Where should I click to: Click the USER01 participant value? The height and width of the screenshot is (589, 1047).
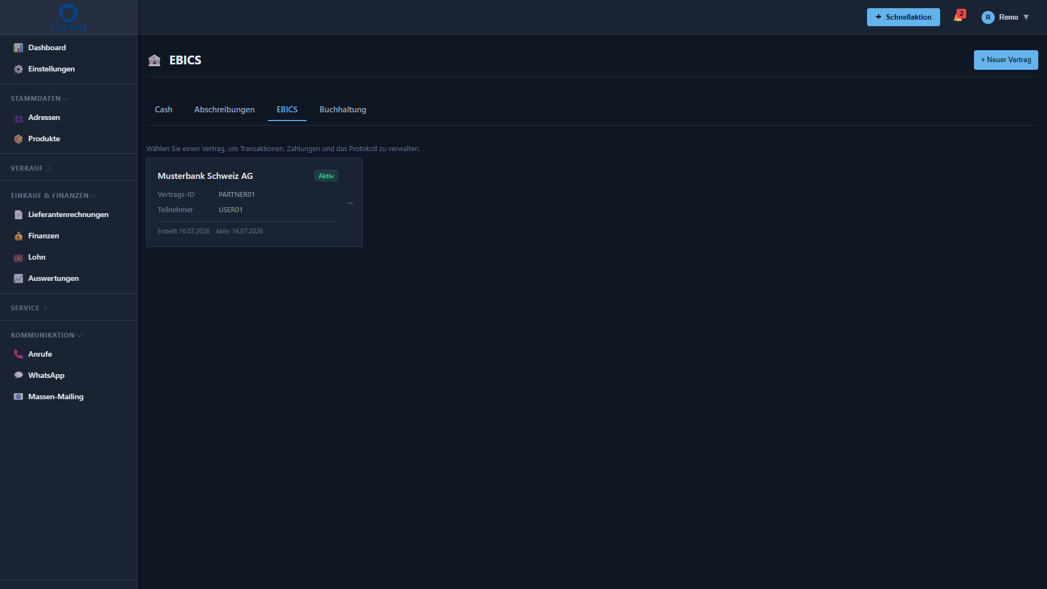pyautogui.click(x=231, y=210)
